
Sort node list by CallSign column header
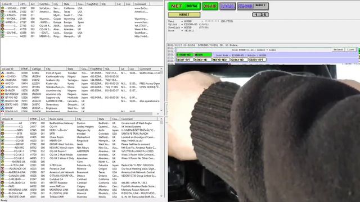(x=38, y=68)
